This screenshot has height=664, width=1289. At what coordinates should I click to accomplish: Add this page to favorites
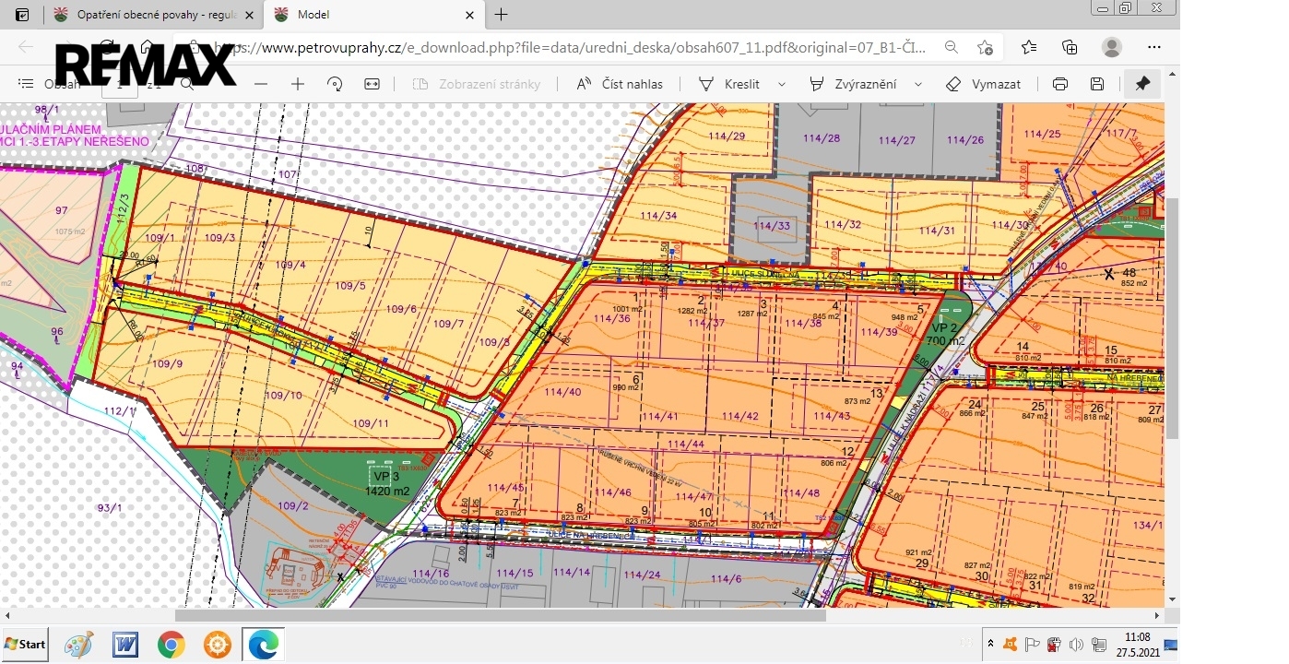986,48
